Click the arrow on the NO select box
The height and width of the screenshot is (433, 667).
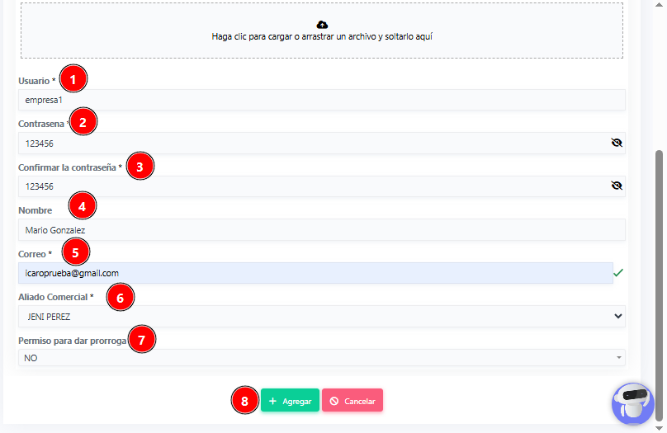pyautogui.click(x=618, y=358)
